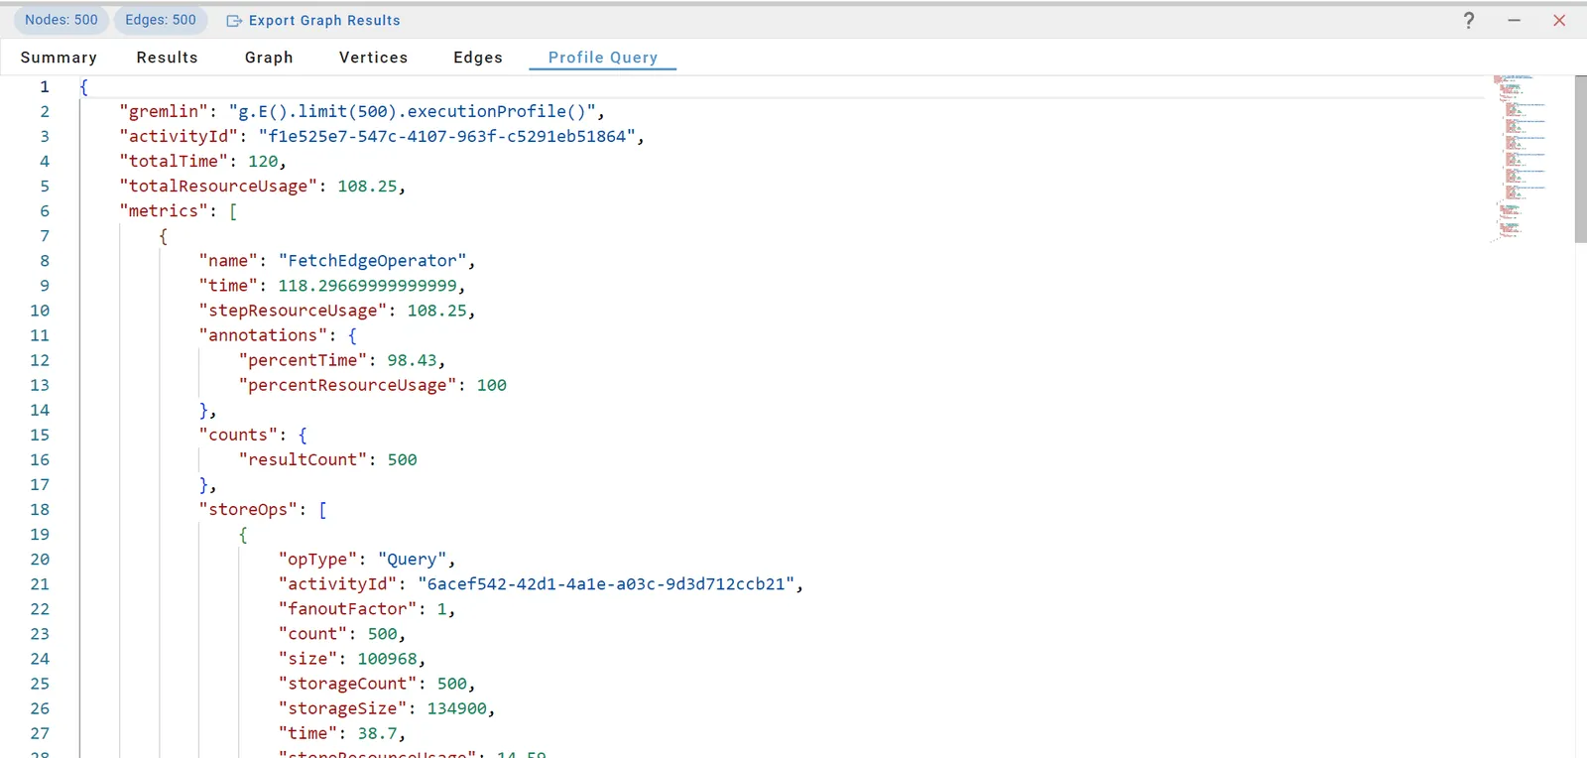Click the "annotations" key

click(x=263, y=334)
